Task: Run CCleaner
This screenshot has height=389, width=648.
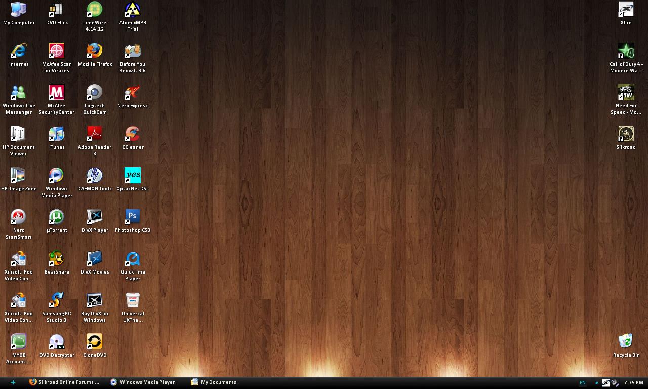Action: (x=132, y=133)
